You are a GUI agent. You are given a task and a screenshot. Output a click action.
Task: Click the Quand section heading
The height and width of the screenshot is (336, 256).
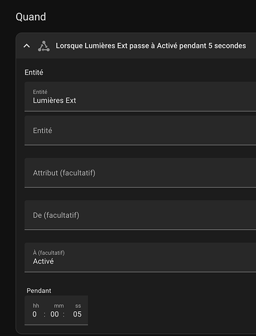31,17
